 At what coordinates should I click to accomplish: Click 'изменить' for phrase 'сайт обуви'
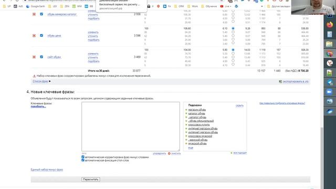93,54
